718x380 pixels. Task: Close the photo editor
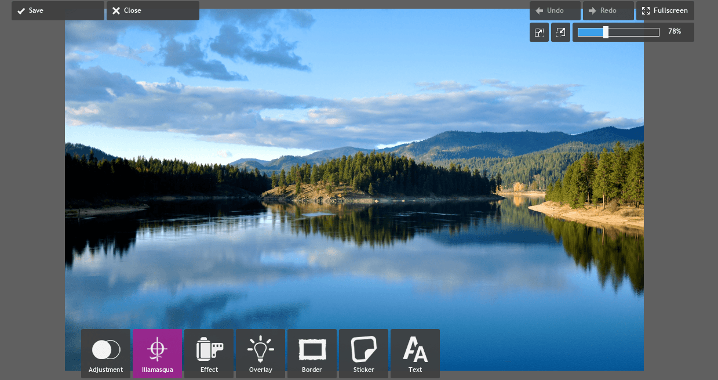tap(152, 10)
